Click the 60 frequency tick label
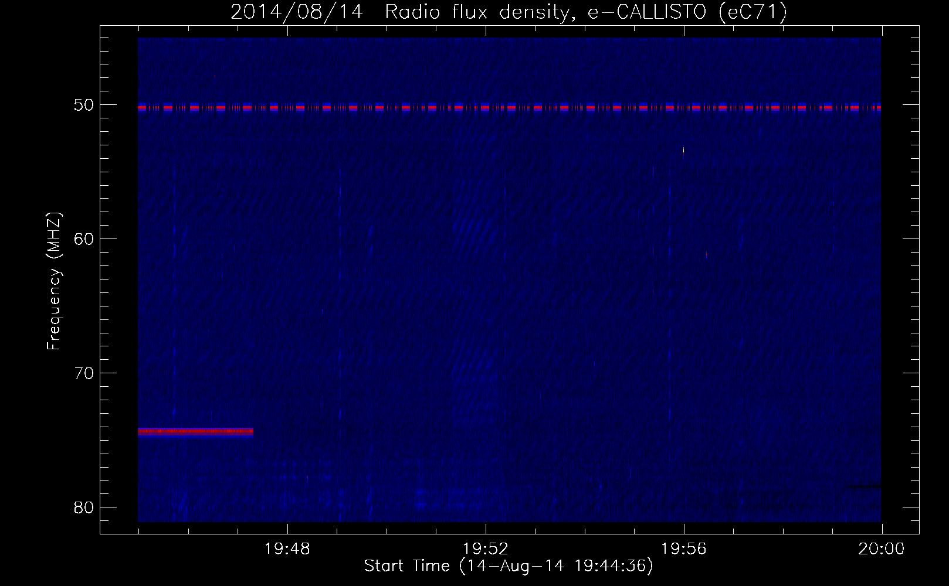949x586 pixels. (x=84, y=239)
